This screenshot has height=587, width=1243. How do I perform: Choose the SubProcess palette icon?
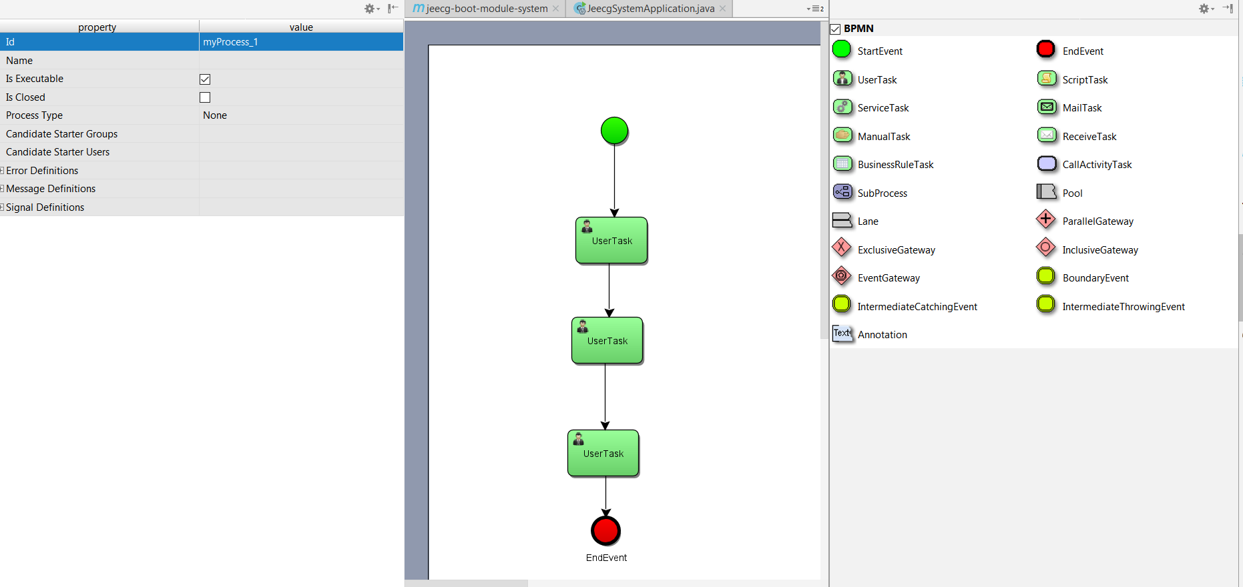(842, 192)
